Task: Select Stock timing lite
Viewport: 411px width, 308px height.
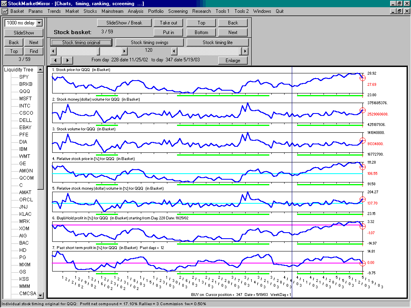Action: click(218, 43)
